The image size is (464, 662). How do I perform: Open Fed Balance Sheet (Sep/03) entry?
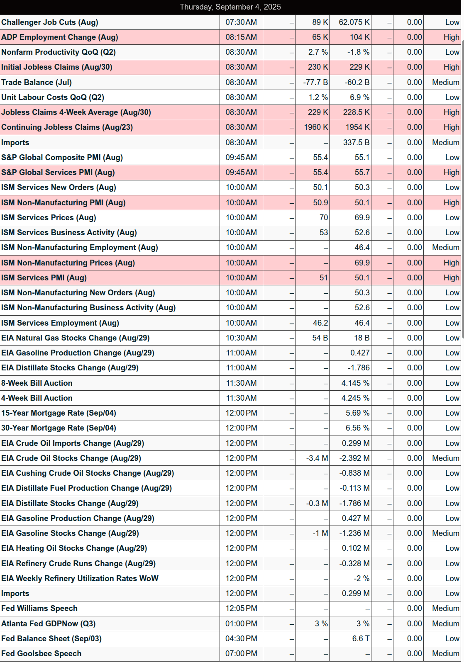pyautogui.click(x=51, y=639)
